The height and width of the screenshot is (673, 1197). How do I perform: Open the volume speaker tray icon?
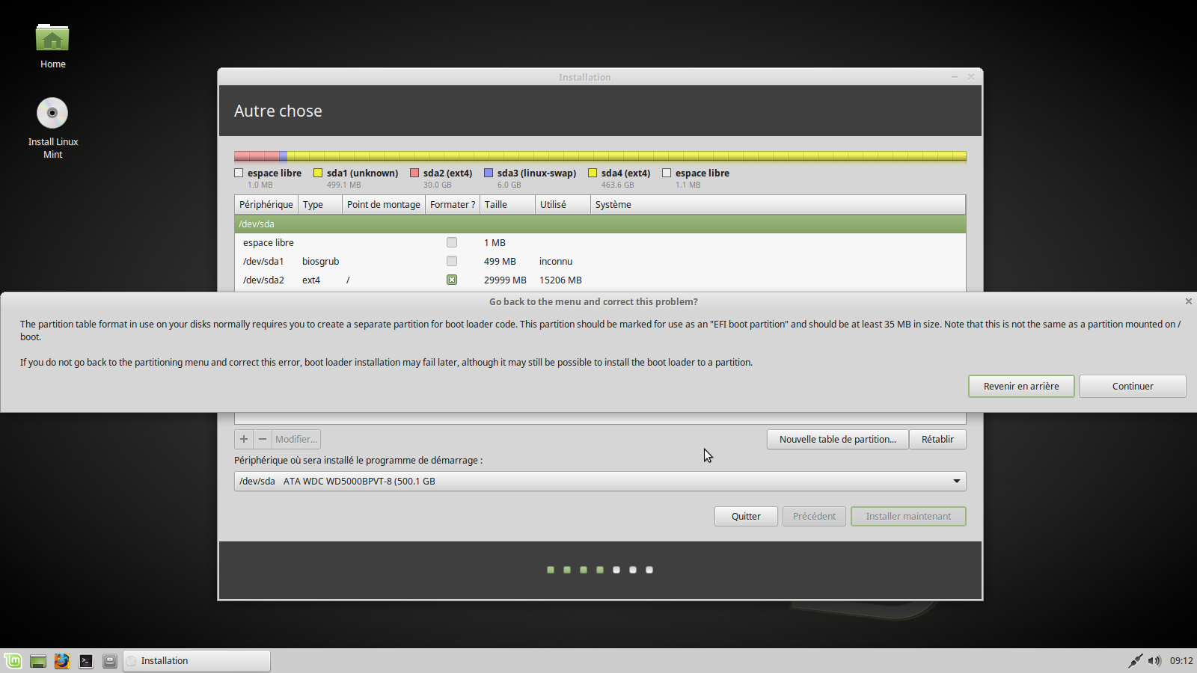point(1154,661)
